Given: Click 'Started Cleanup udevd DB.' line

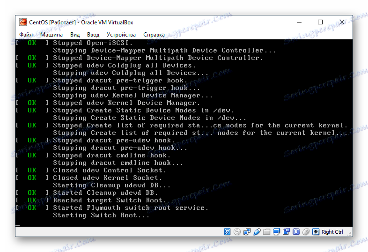Looking at the screenshot, I should pos(105,193).
